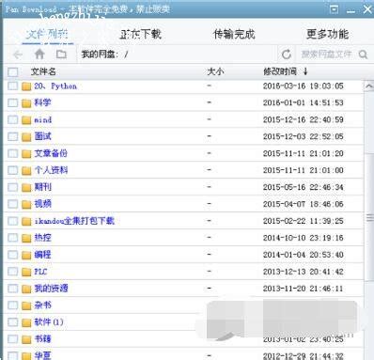Select modified time 2015-12-16 22:40:59
The height and width of the screenshot is (360, 374).
coord(304,119)
